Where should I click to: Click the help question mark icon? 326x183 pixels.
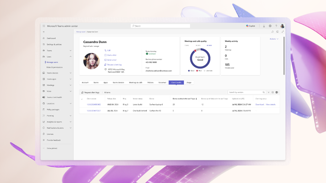click(276, 26)
